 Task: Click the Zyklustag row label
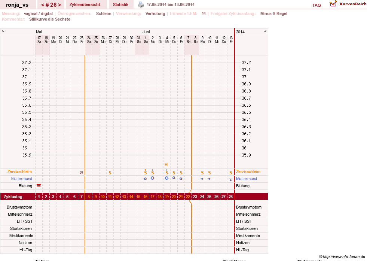13,197
